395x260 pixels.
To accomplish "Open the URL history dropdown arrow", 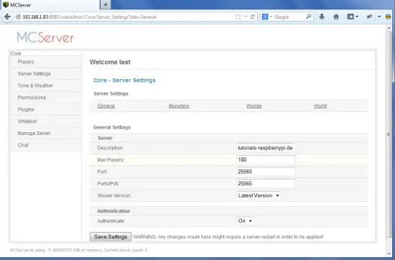I will tap(246, 17).
